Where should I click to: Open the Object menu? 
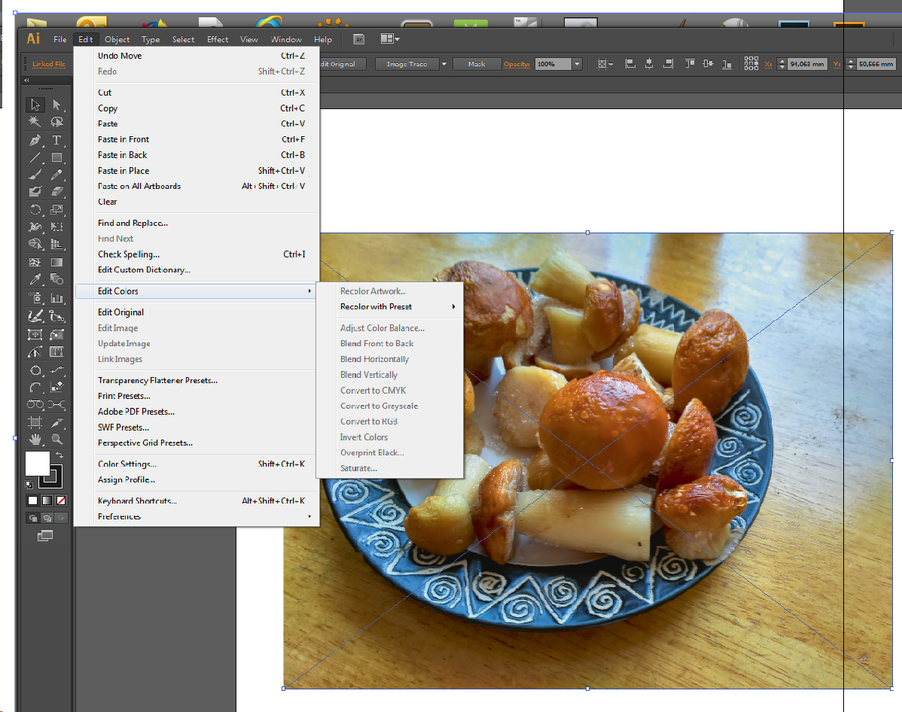coord(117,39)
